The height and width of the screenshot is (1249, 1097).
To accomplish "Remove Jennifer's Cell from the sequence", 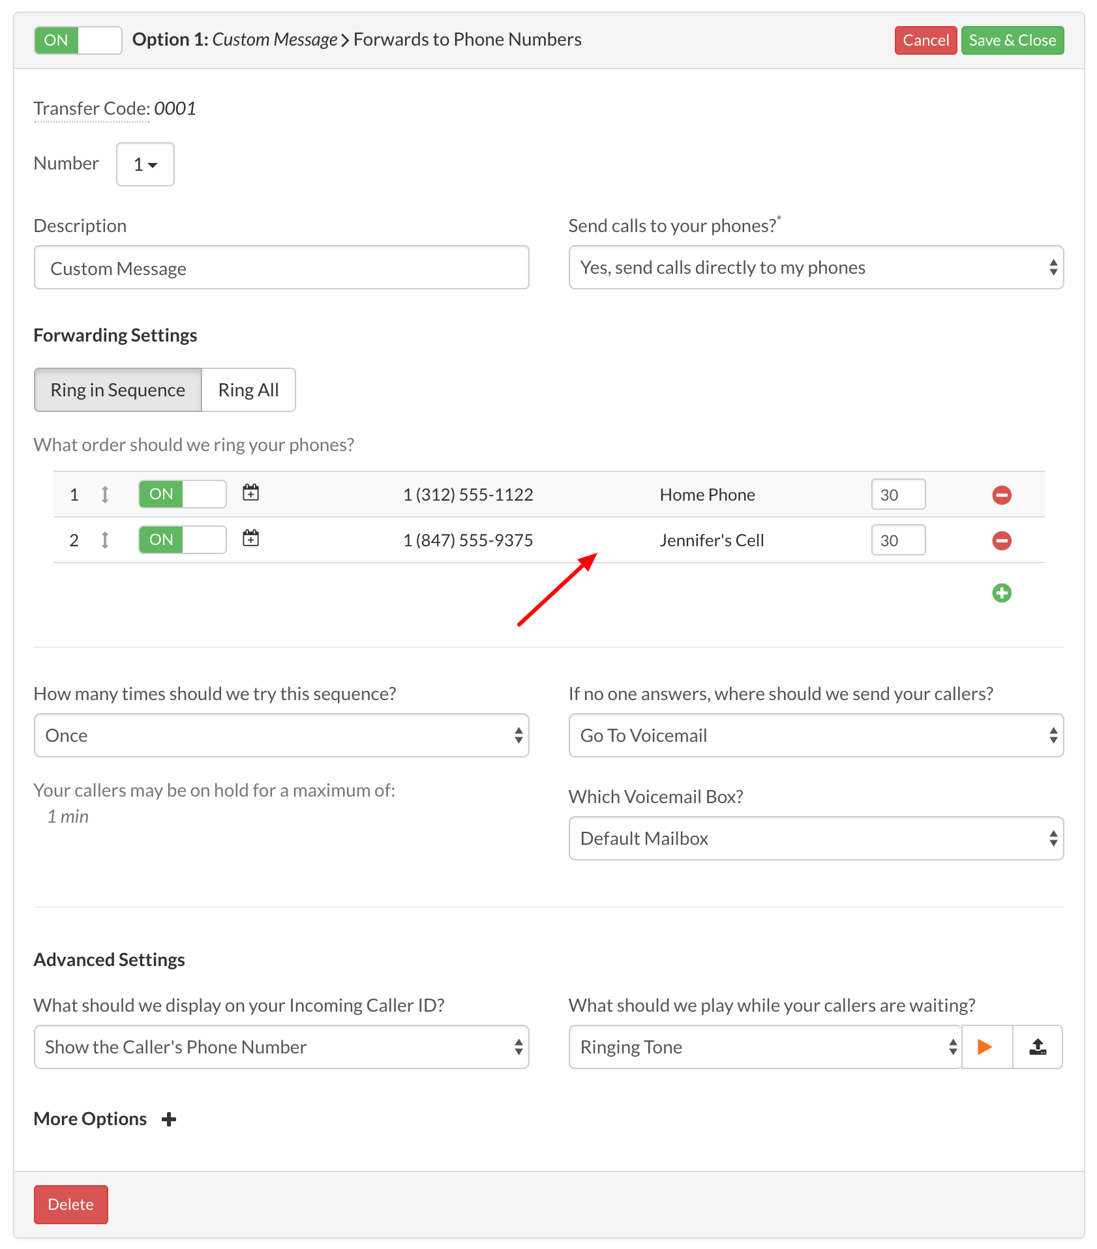I will 1001,540.
